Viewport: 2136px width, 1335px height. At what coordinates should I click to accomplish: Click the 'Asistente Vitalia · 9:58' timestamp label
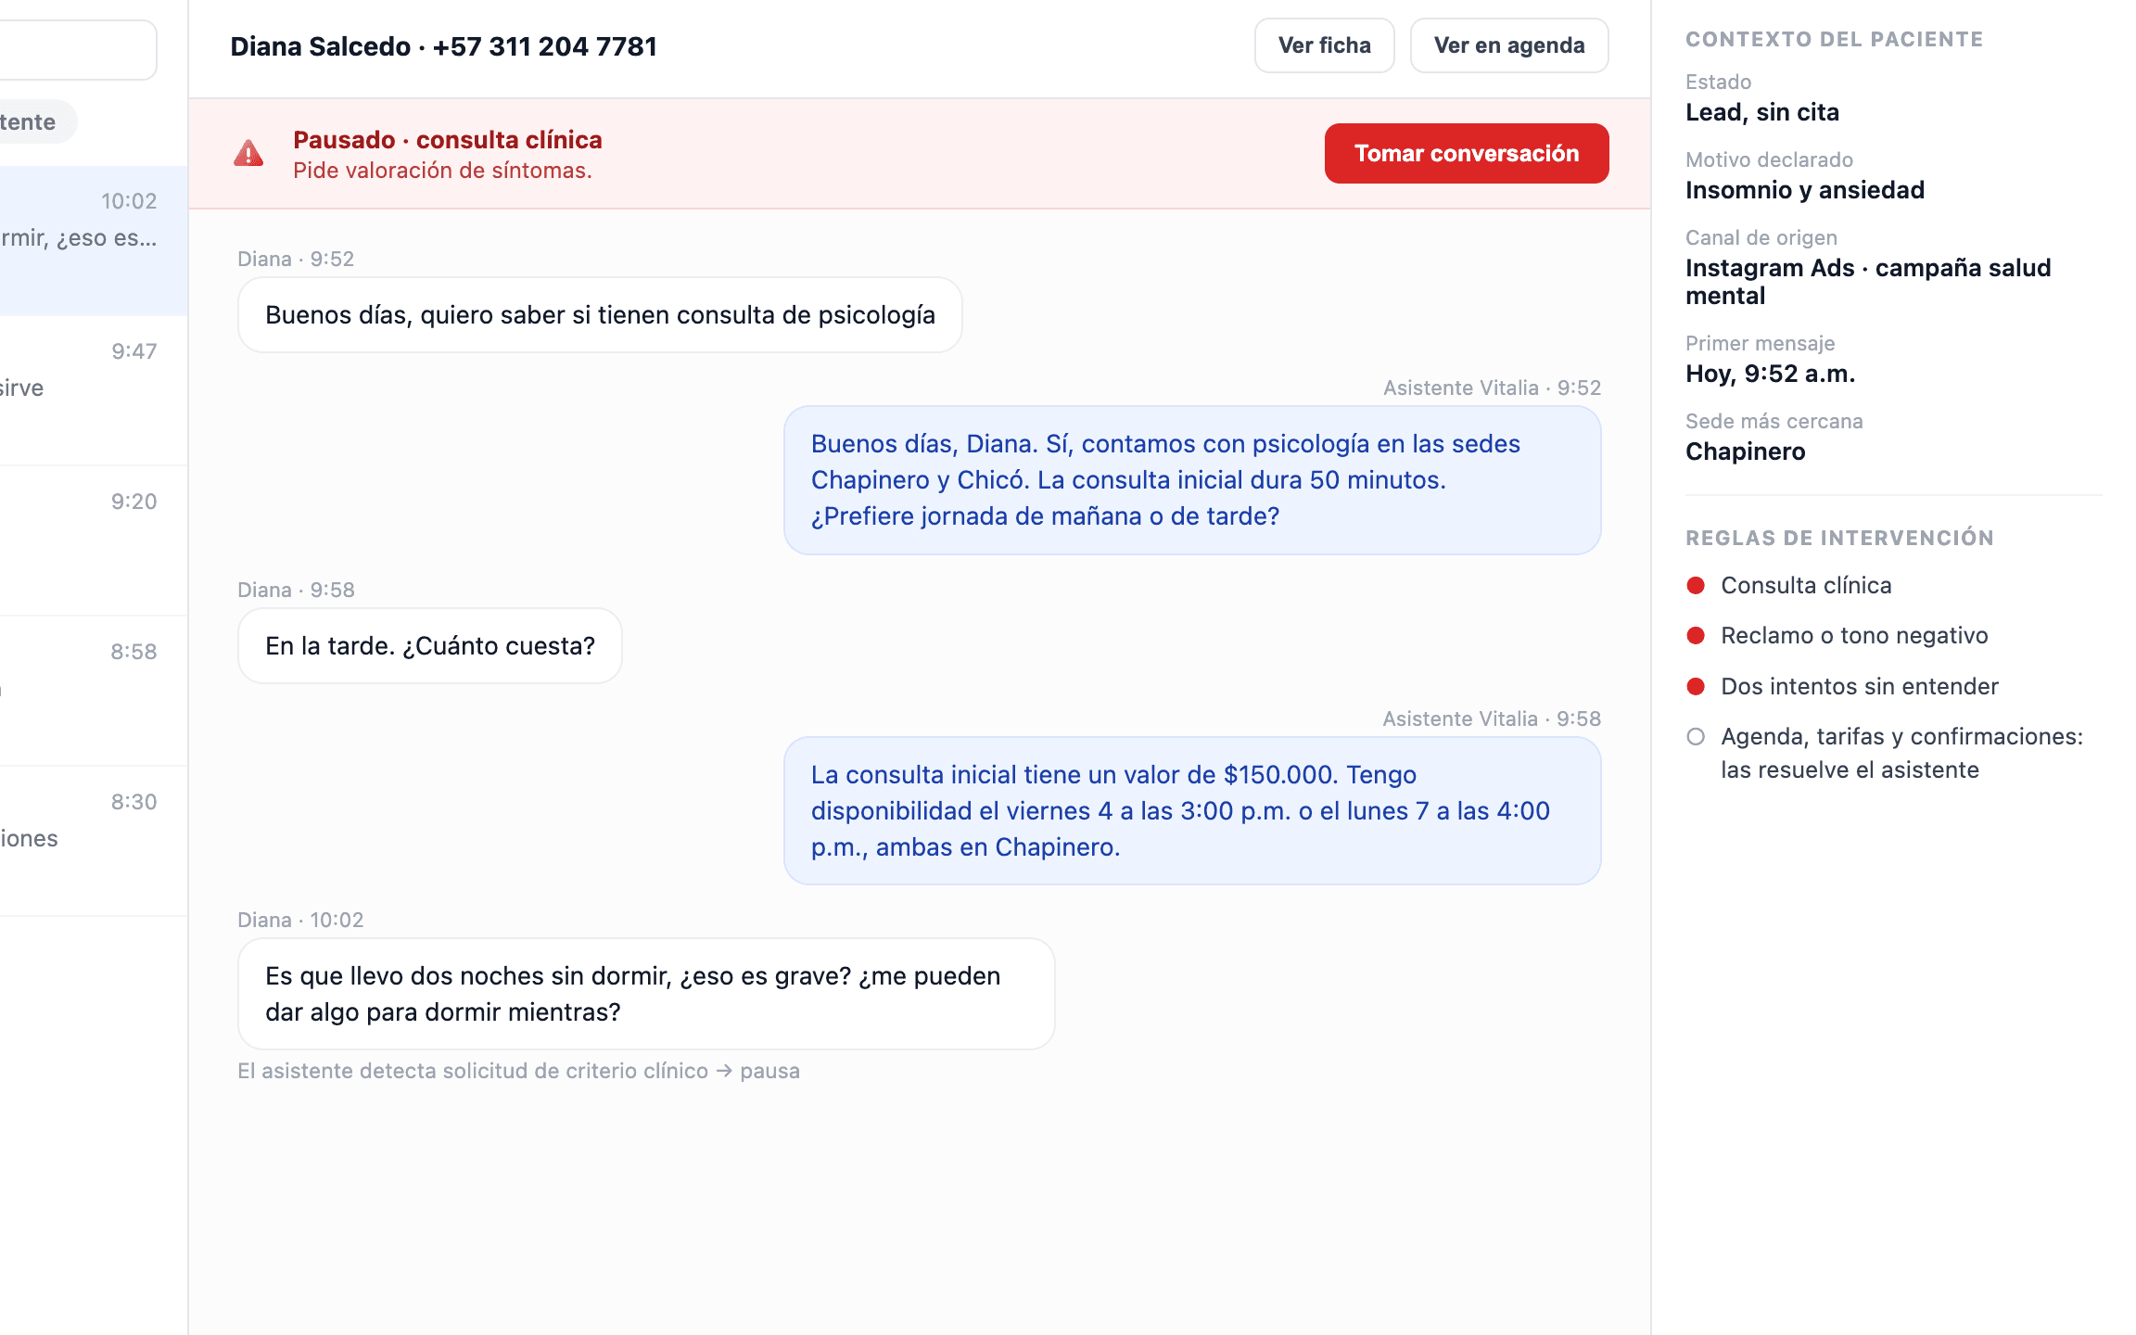1492,718
